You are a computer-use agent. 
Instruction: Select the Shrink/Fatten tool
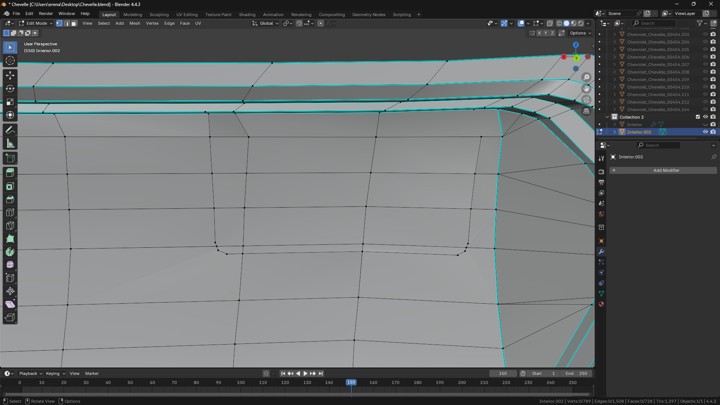[10, 291]
